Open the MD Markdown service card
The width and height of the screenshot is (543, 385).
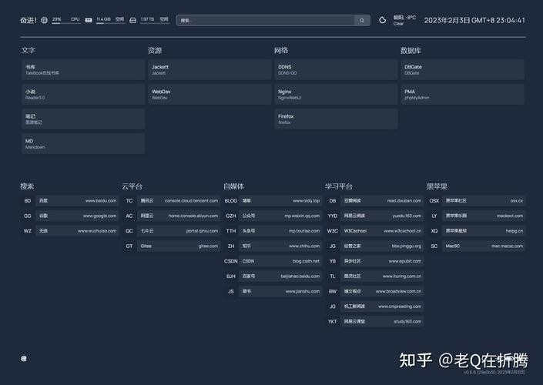pyautogui.click(x=83, y=144)
